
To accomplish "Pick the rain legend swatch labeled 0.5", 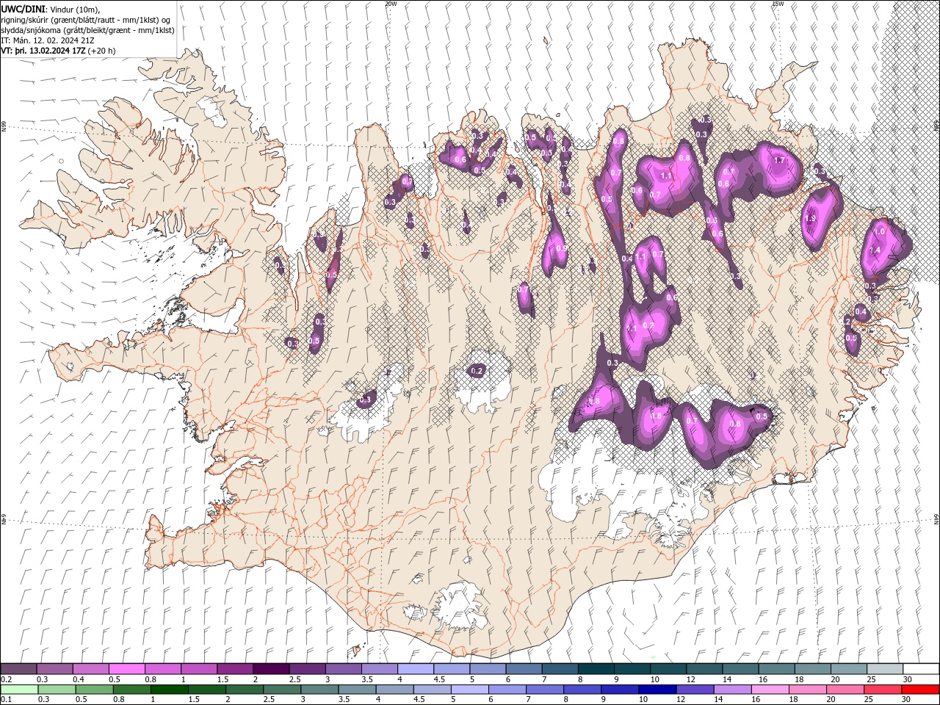I will point(94,690).
